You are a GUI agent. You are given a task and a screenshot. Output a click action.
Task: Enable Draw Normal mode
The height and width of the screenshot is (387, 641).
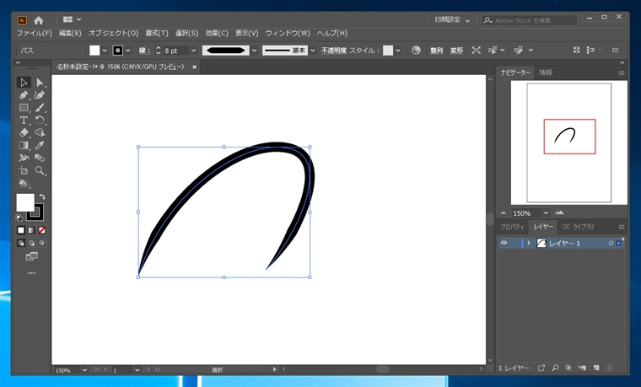point(21,243)
